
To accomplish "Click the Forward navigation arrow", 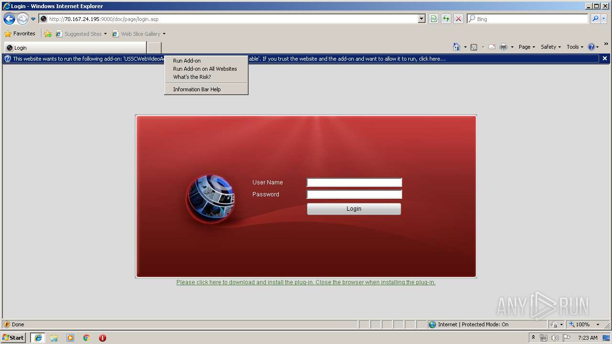I will 22,19.
